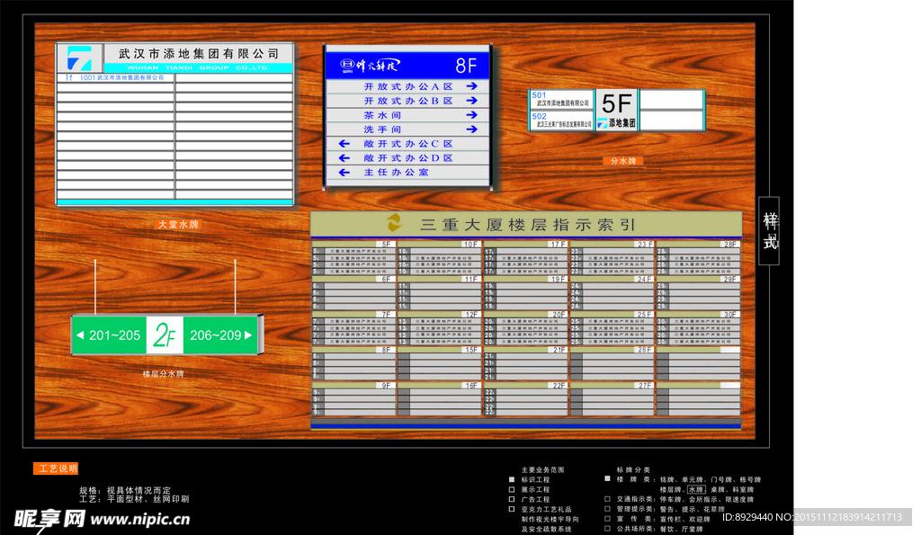921x535 pixels.
Task: Open the www.nipic.cn link
Action: tap(140, 519)
